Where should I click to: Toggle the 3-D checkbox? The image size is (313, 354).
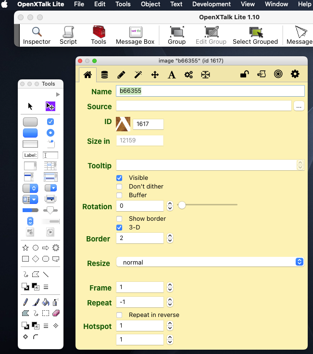[x=119, y=228]
